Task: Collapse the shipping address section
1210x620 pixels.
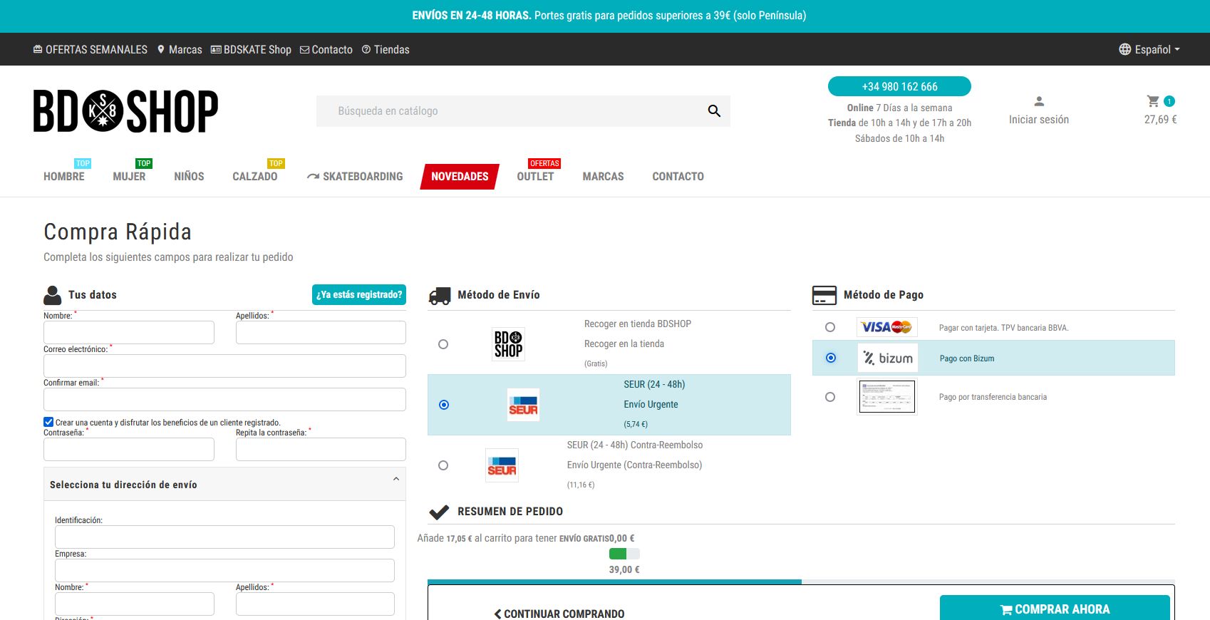Action: click(x=395, y=479)
